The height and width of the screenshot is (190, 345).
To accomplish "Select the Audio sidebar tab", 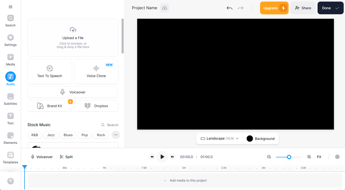I will (x=10, y=79).
